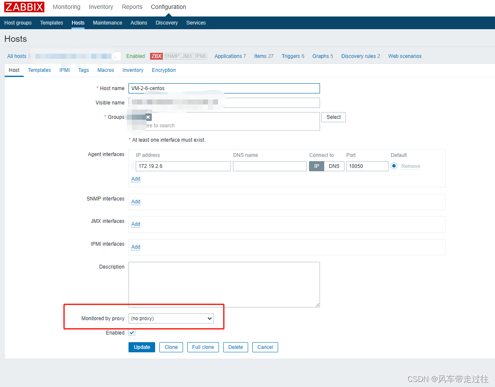Click Select to choose a host group
495x387 pixels.
point(333,117)
